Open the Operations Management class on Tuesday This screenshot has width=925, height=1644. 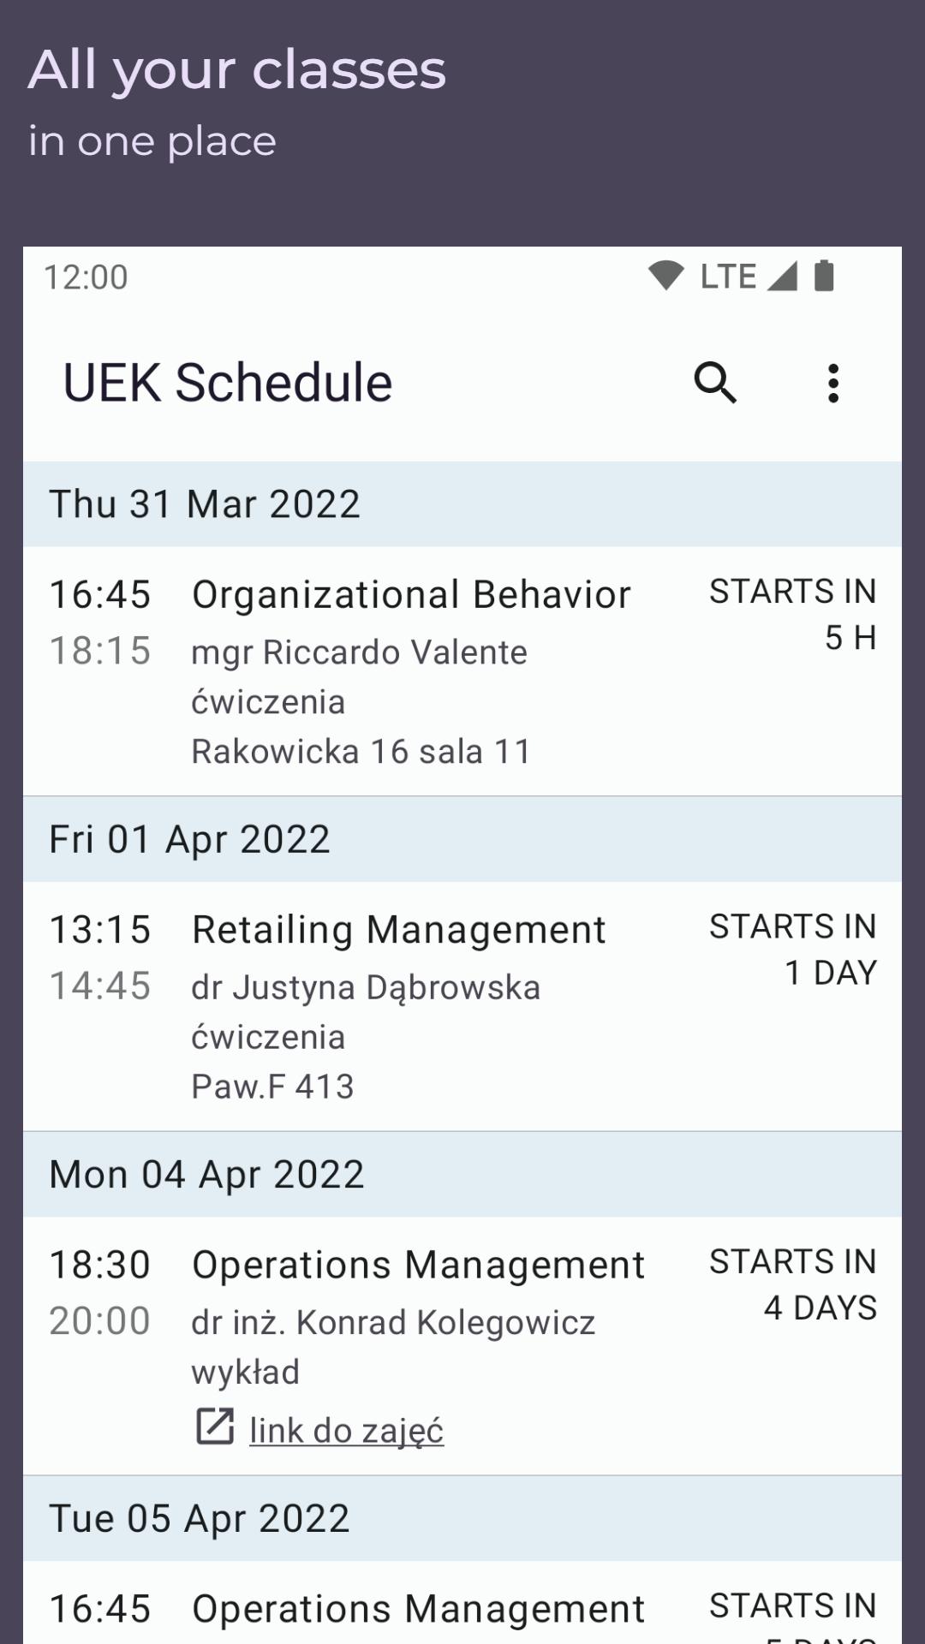[x=462, y=1602]
